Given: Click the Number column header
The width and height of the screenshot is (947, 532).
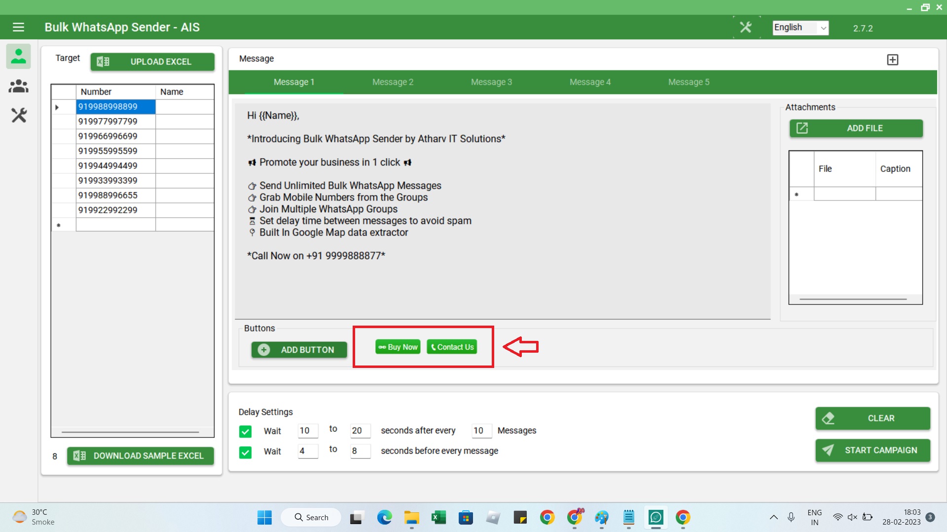Looking at the screenshot, I should click(115, 92).
